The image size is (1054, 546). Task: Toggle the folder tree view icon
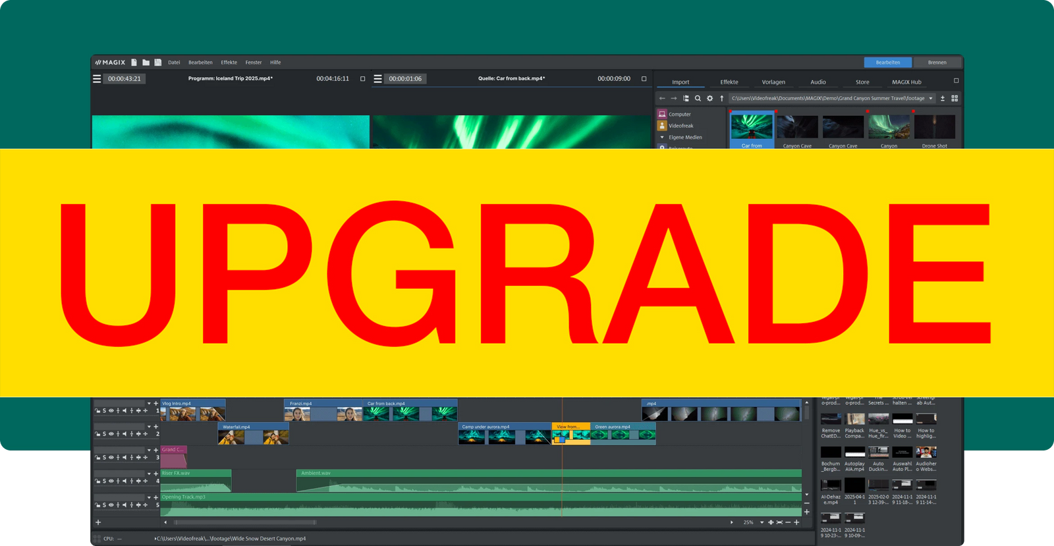(686, 98)
